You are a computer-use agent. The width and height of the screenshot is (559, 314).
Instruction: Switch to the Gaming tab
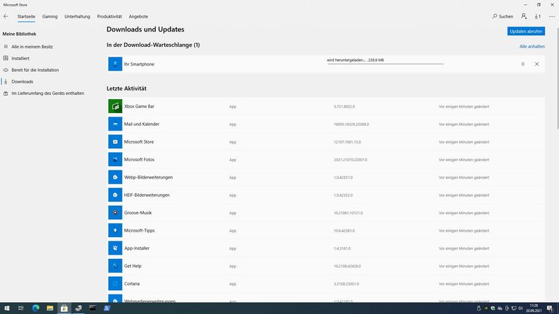pyautogui.click(x=50, y=16)
